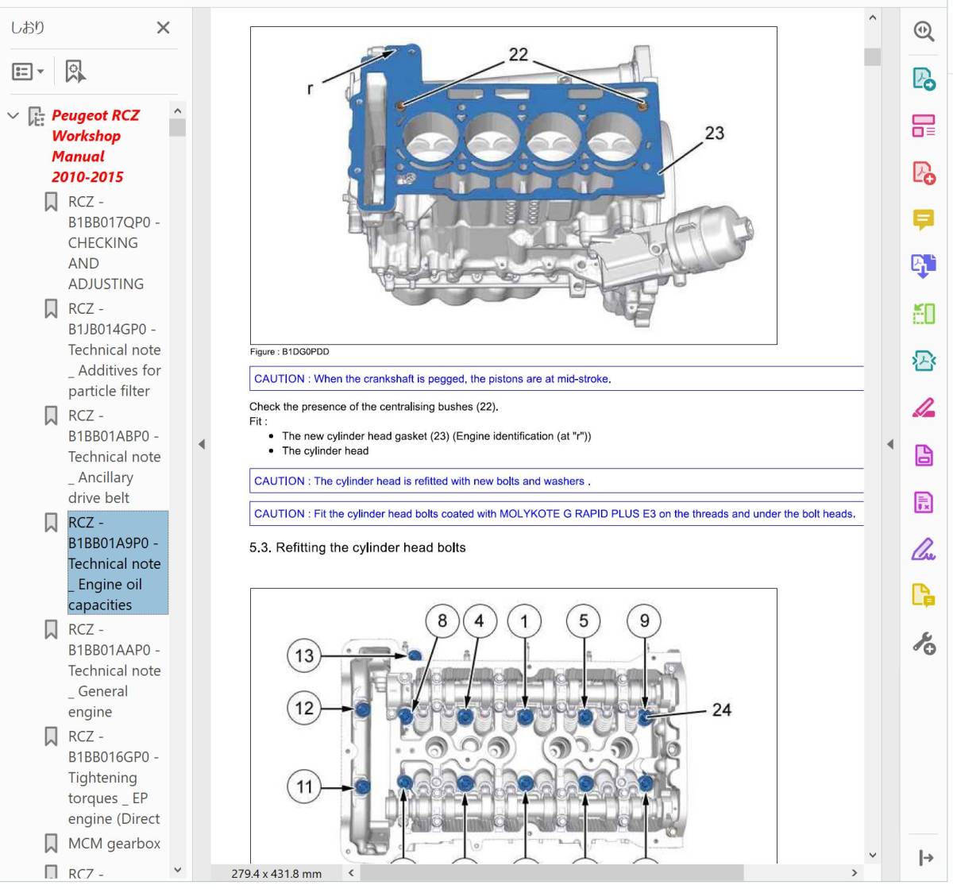
Task: Open the bookmark options dropdown menu
Action: tap(28, 72)
